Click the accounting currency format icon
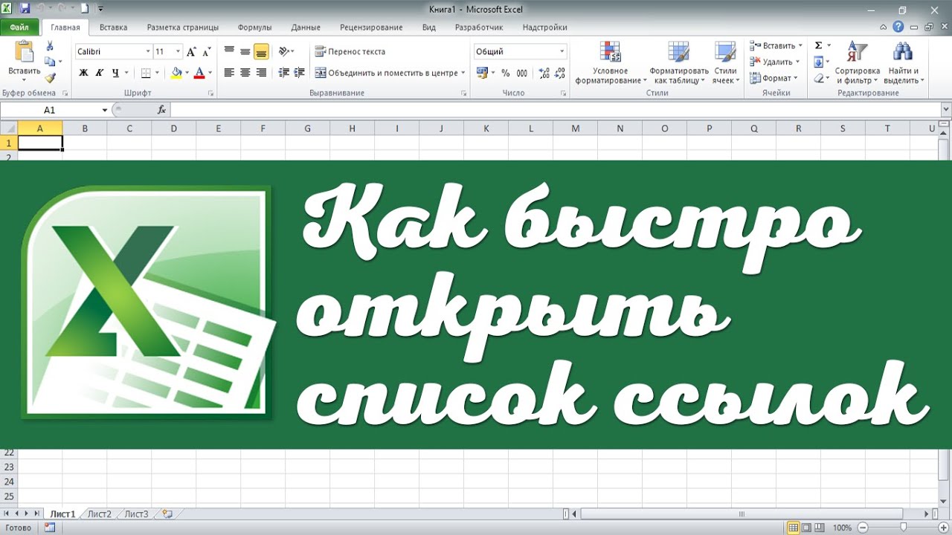Screen dimensions: 952x535 point(481,73)
